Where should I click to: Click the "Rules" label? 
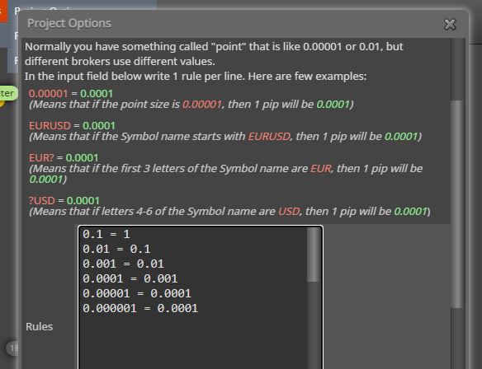pyautogui.click(x=40, y=327)
